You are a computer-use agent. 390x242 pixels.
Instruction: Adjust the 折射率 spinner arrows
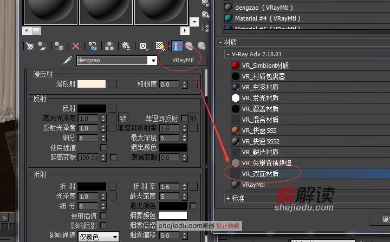(x=184, y=187)
